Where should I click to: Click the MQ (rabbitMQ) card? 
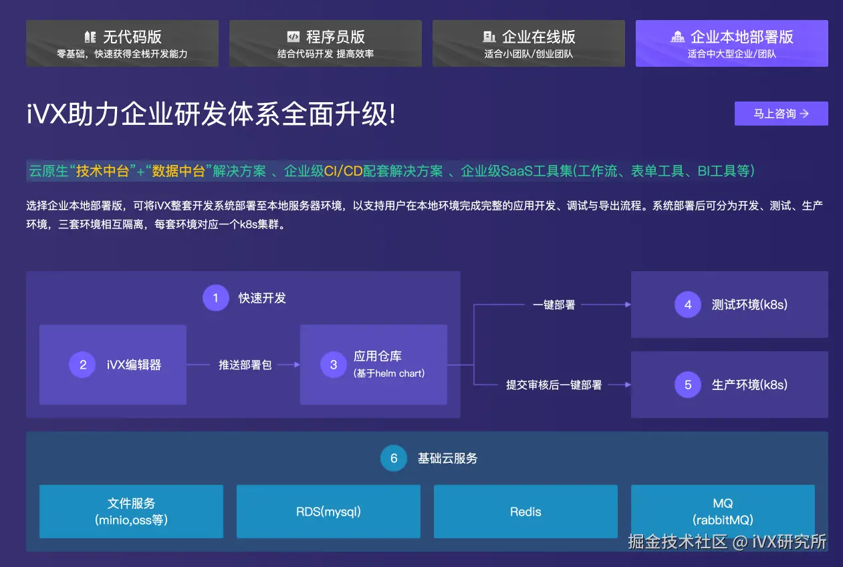(723, 512)
